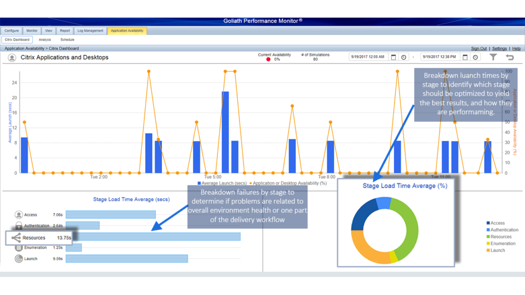Screen dimensions: 525x295
Task: Click the tallest blue Average Launch bar
Action: (x=226, y=132)
